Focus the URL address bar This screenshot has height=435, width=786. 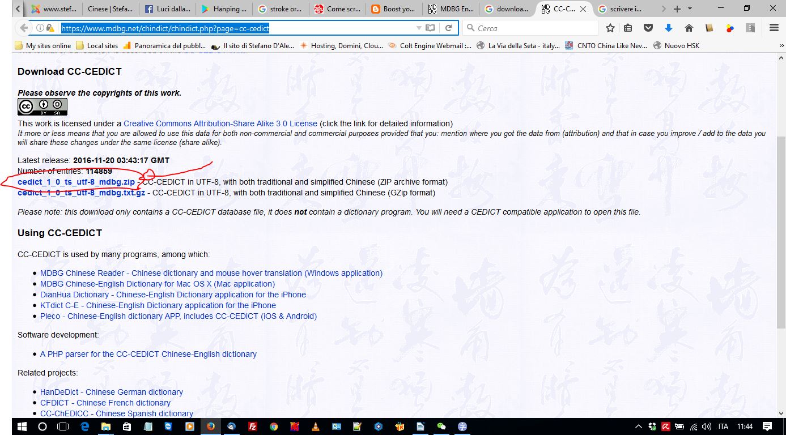(237, 28)
